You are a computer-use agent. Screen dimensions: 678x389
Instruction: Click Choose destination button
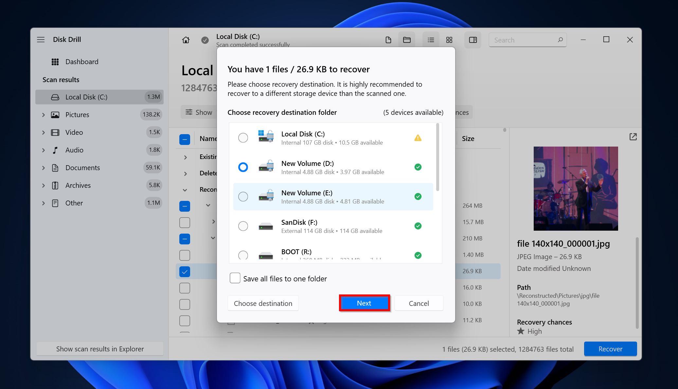[x=263, y=303]
